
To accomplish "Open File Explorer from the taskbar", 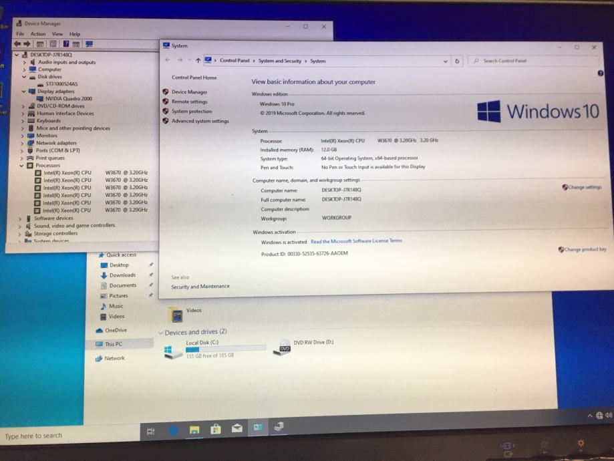I will coord(194,430).
